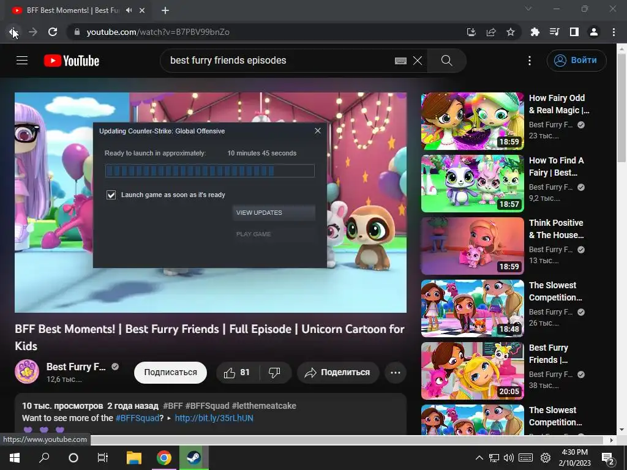
Task: Click VIEW UPDATES in Steam dialog
Action: tap(274, 212)
